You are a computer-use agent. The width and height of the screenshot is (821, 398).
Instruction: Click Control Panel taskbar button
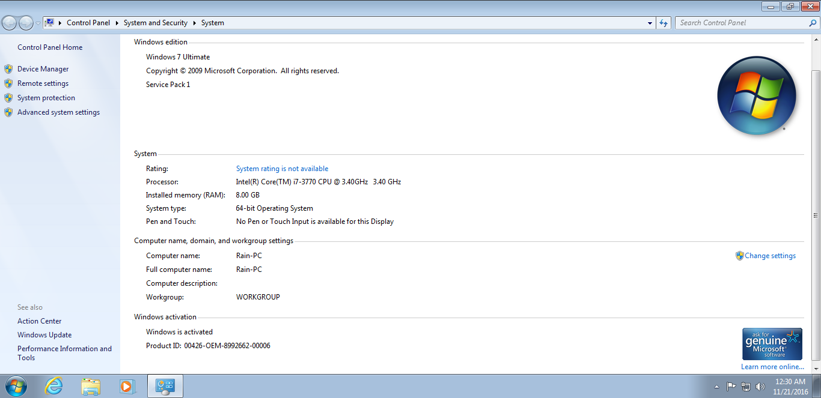point(165,386)
